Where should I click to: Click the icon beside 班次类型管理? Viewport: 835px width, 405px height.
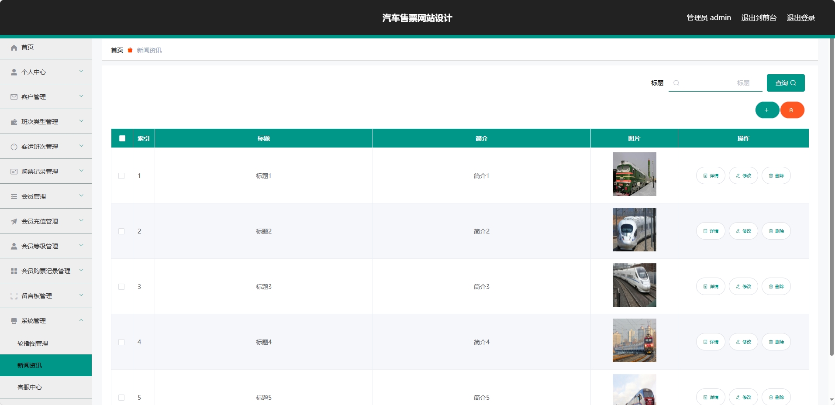pos(14,122)
